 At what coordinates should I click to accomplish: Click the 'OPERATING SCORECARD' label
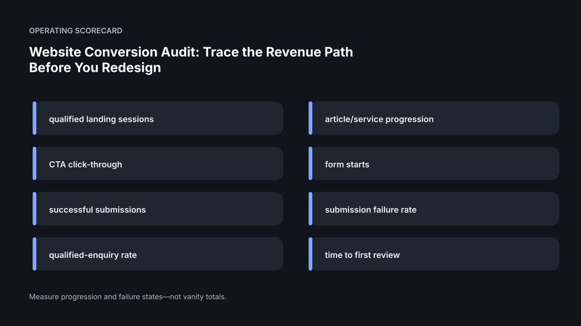pyautogui.click(x=76, y=31)
